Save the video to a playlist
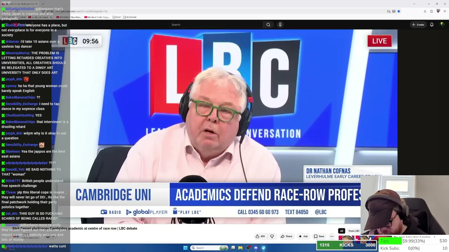 [319, 236]
